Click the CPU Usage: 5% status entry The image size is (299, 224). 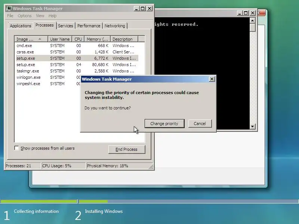click(x=64, y=166)
